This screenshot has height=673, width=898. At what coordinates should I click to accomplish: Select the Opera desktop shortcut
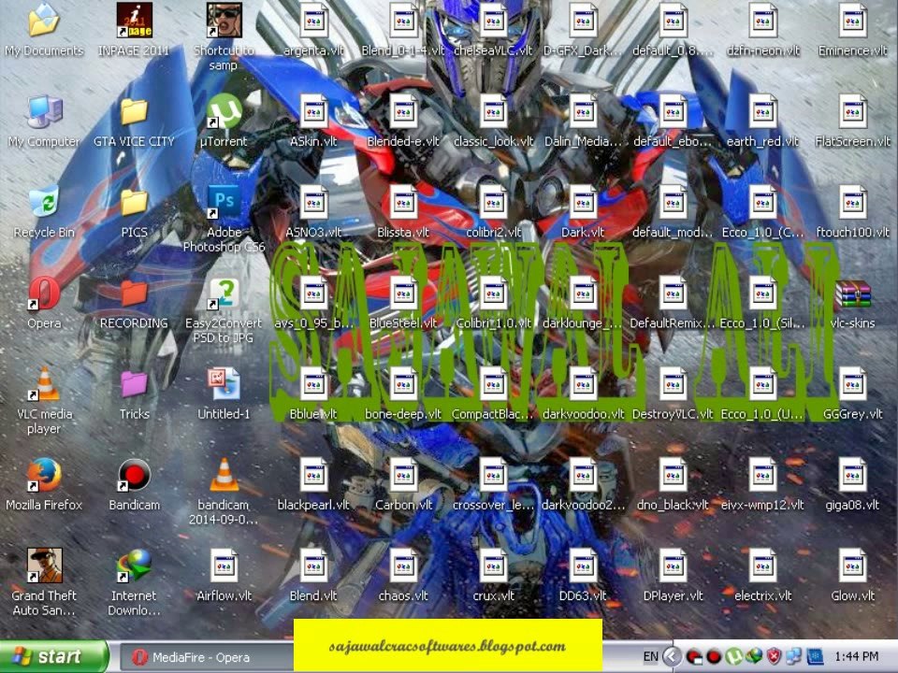click(44, 293)
